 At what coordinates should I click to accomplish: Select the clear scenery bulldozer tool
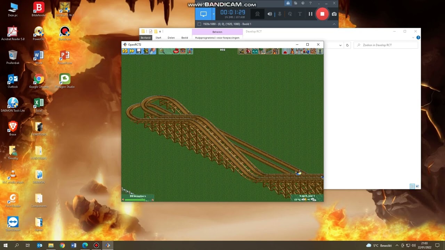[241, 51]
